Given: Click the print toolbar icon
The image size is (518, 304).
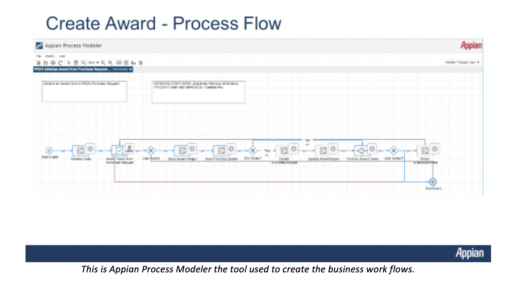Looking at the screenshot, I should (53, 63).
